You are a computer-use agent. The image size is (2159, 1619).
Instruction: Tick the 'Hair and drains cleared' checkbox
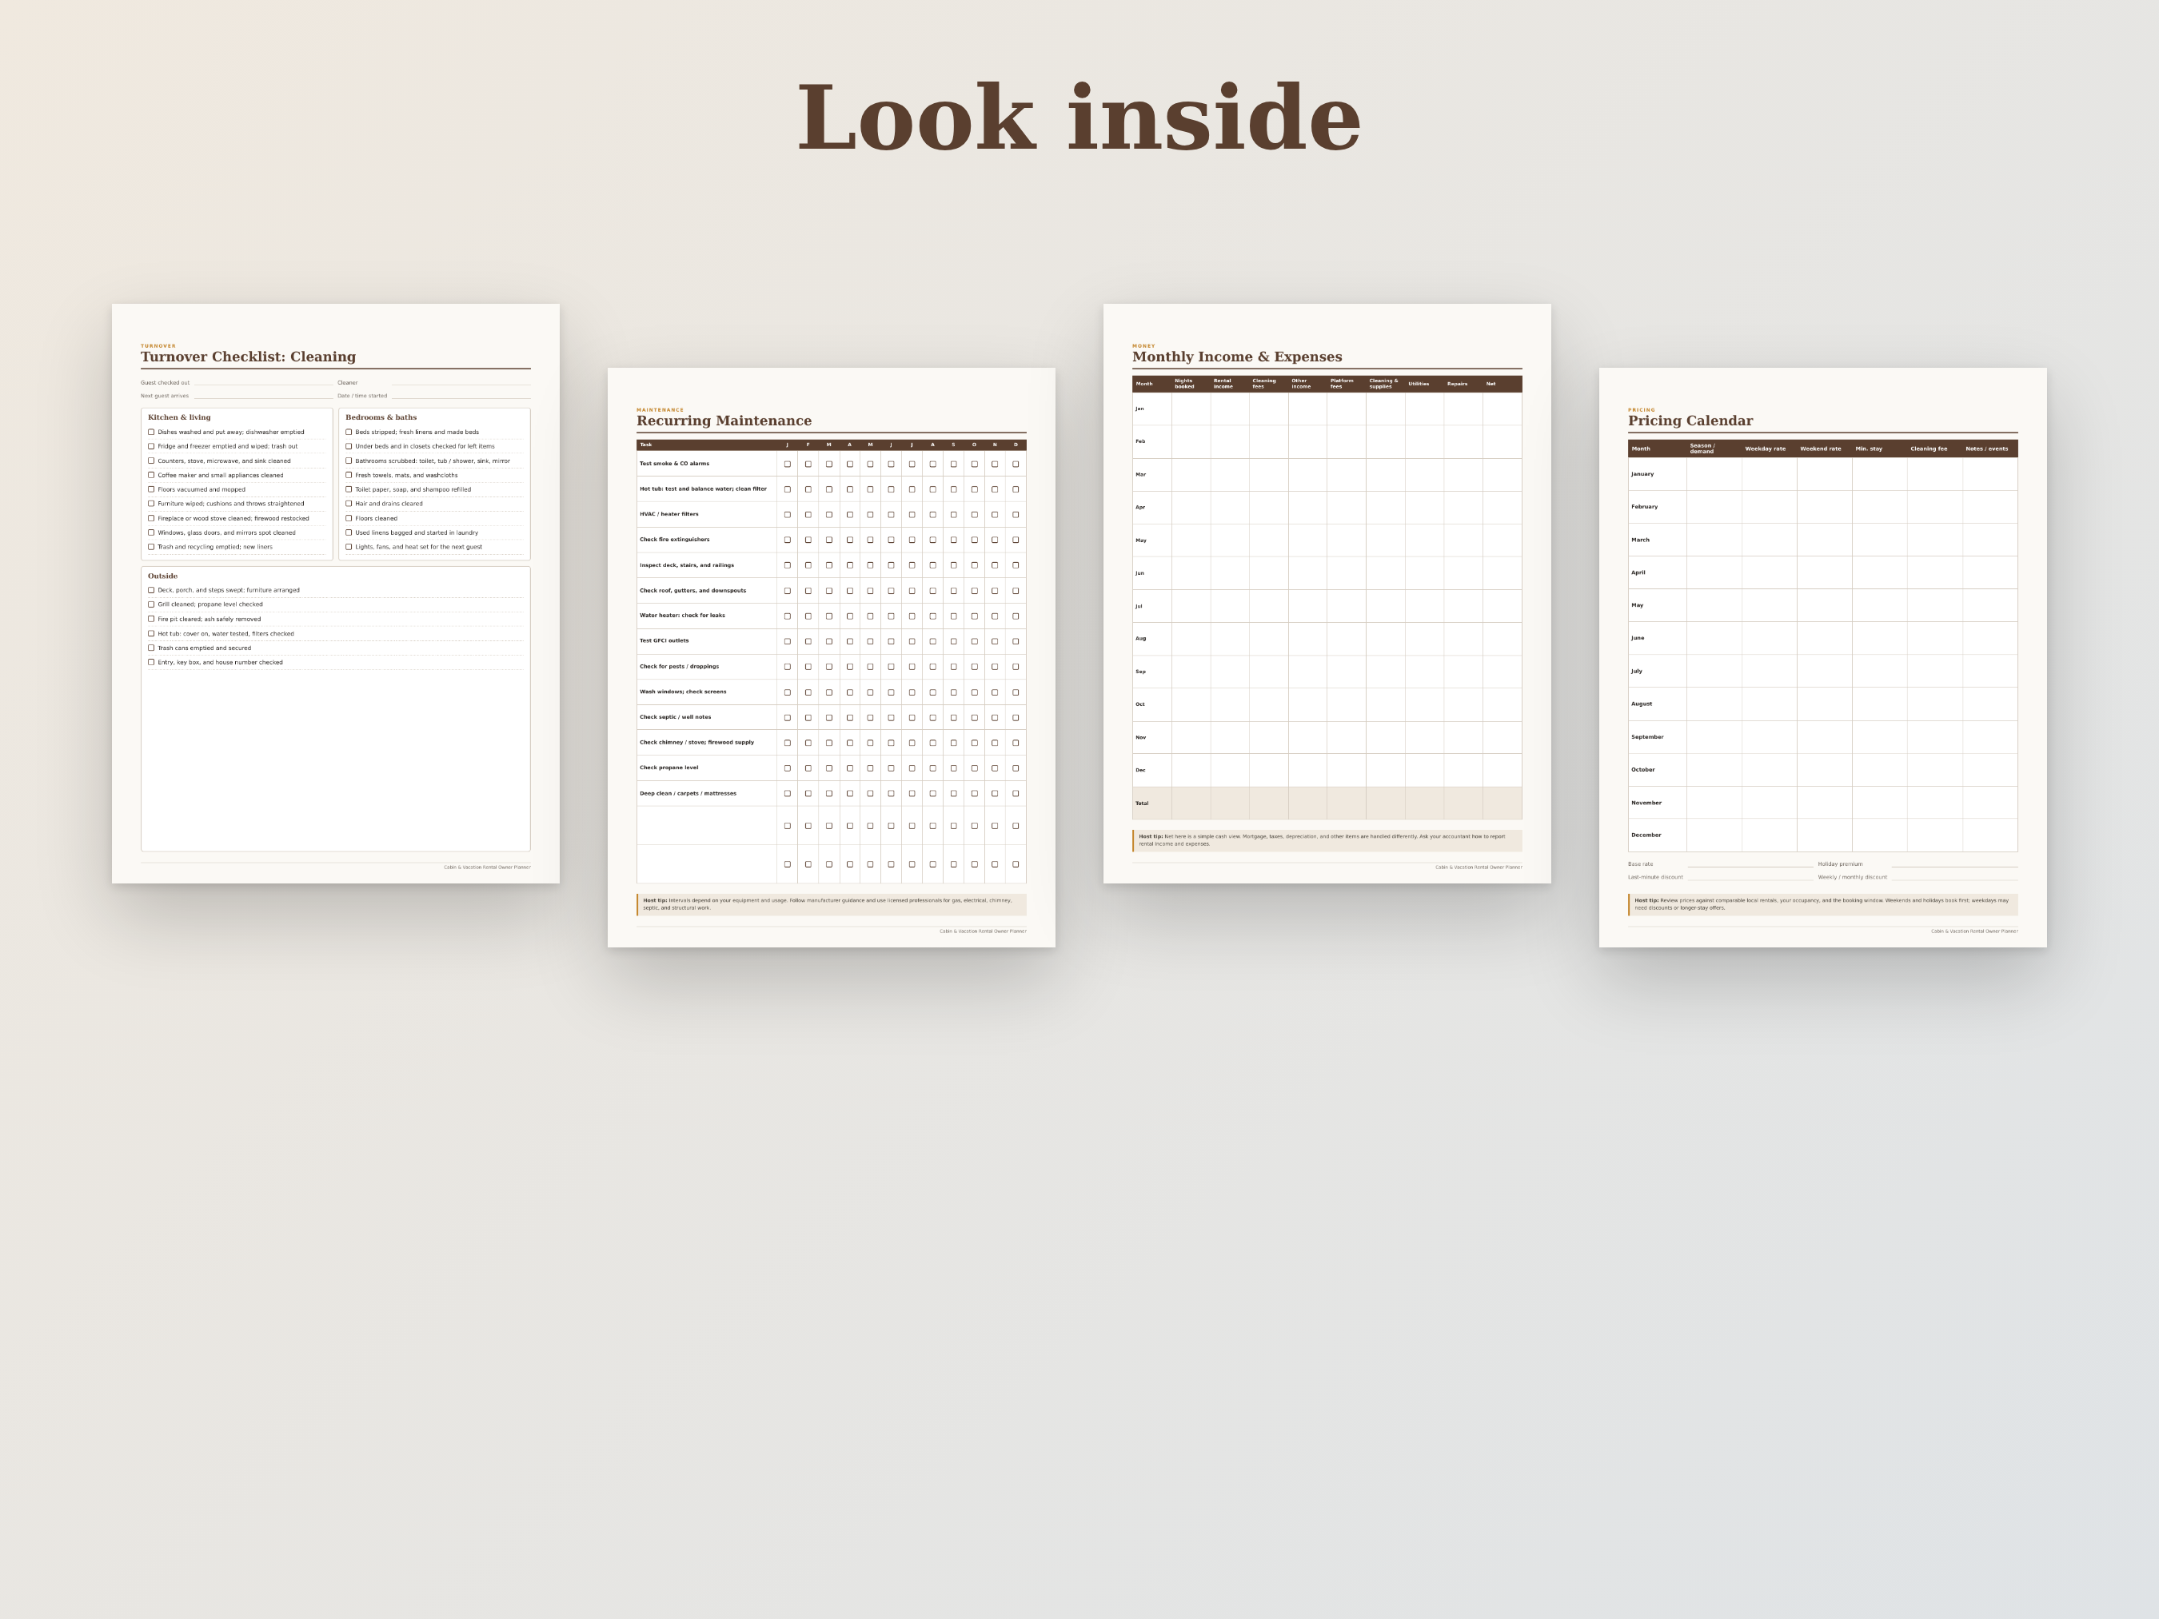click(x=349, y=504)
